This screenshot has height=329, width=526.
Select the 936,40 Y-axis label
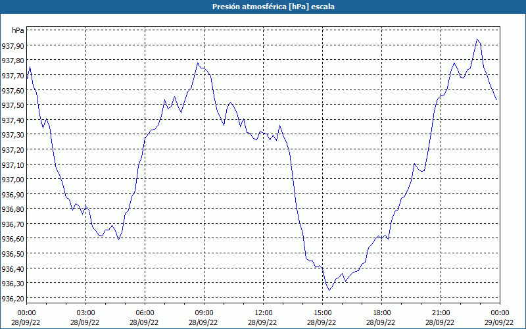click(x=13, y=269)
